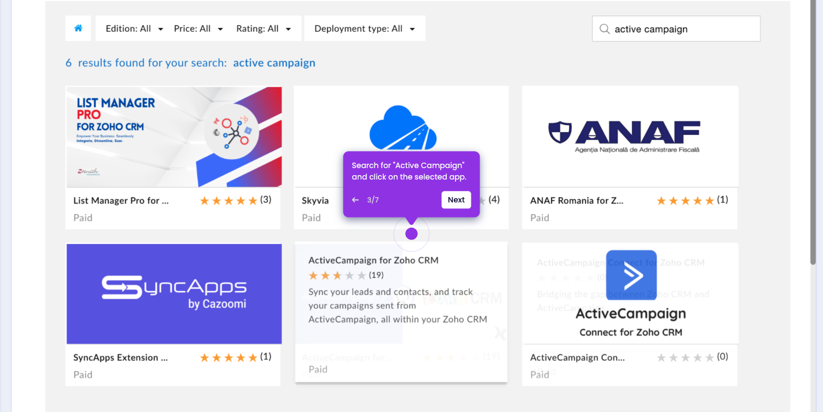Click Paid label under ANAF Romania
823x412 pixels.
539,218
